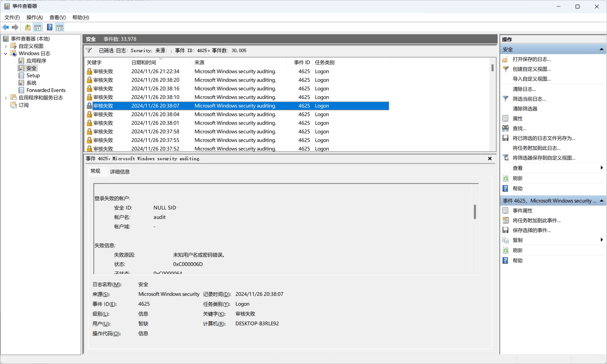
Task: Close the event preview pane
Action: point(490,159)
